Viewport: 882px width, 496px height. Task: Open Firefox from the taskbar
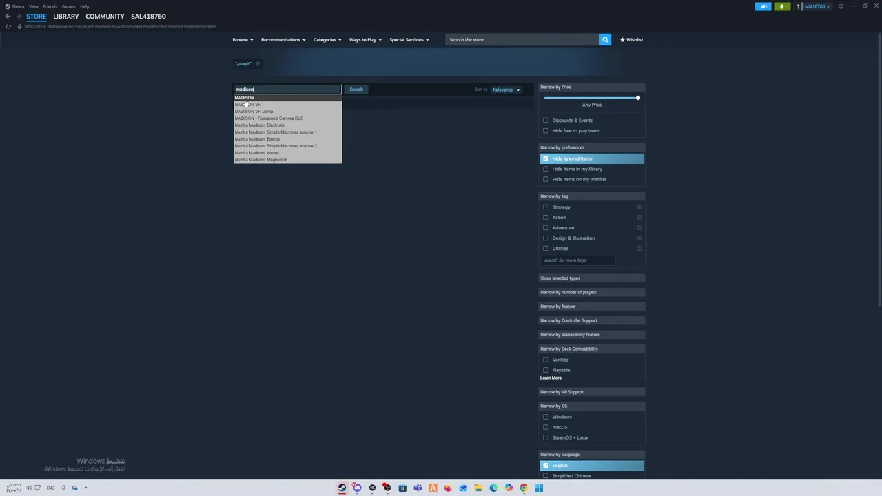pos(448,488)
